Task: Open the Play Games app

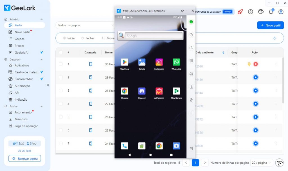Action: point(176,91)
